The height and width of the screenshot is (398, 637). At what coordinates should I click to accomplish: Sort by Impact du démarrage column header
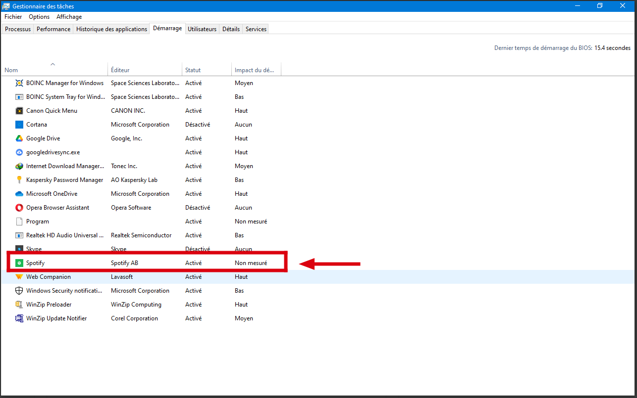(x=257, y=70)
